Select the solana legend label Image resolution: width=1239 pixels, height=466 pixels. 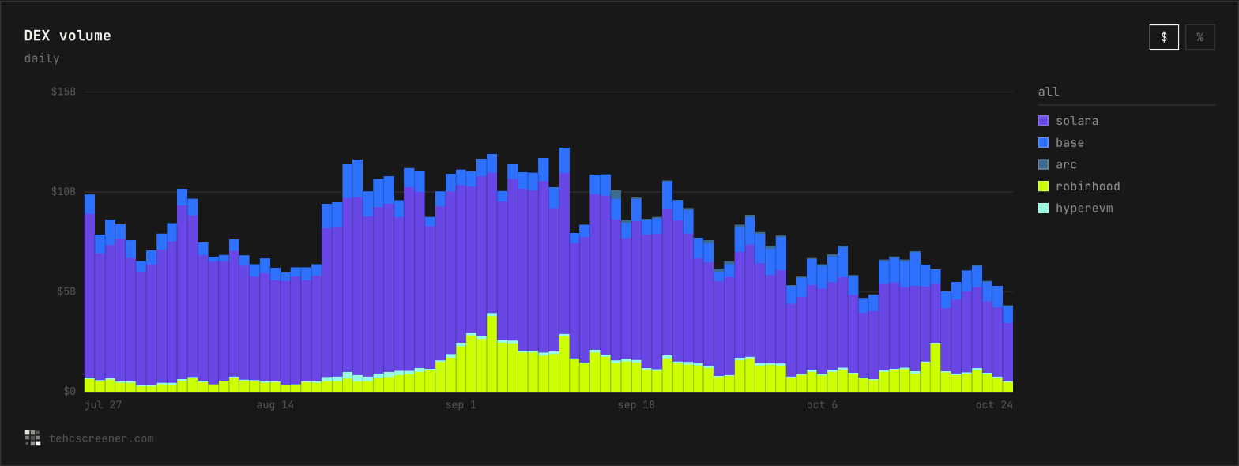point(1077,121)
